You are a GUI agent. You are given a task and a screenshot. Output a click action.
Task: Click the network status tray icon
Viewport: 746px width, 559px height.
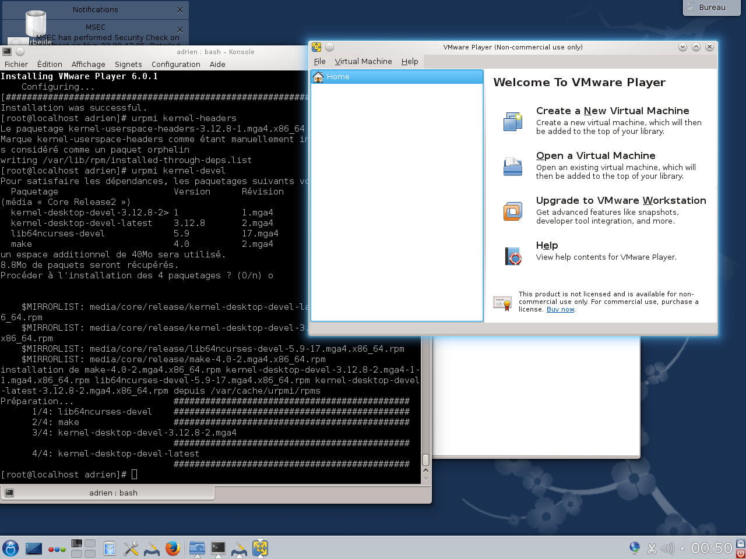click(635, 548)
